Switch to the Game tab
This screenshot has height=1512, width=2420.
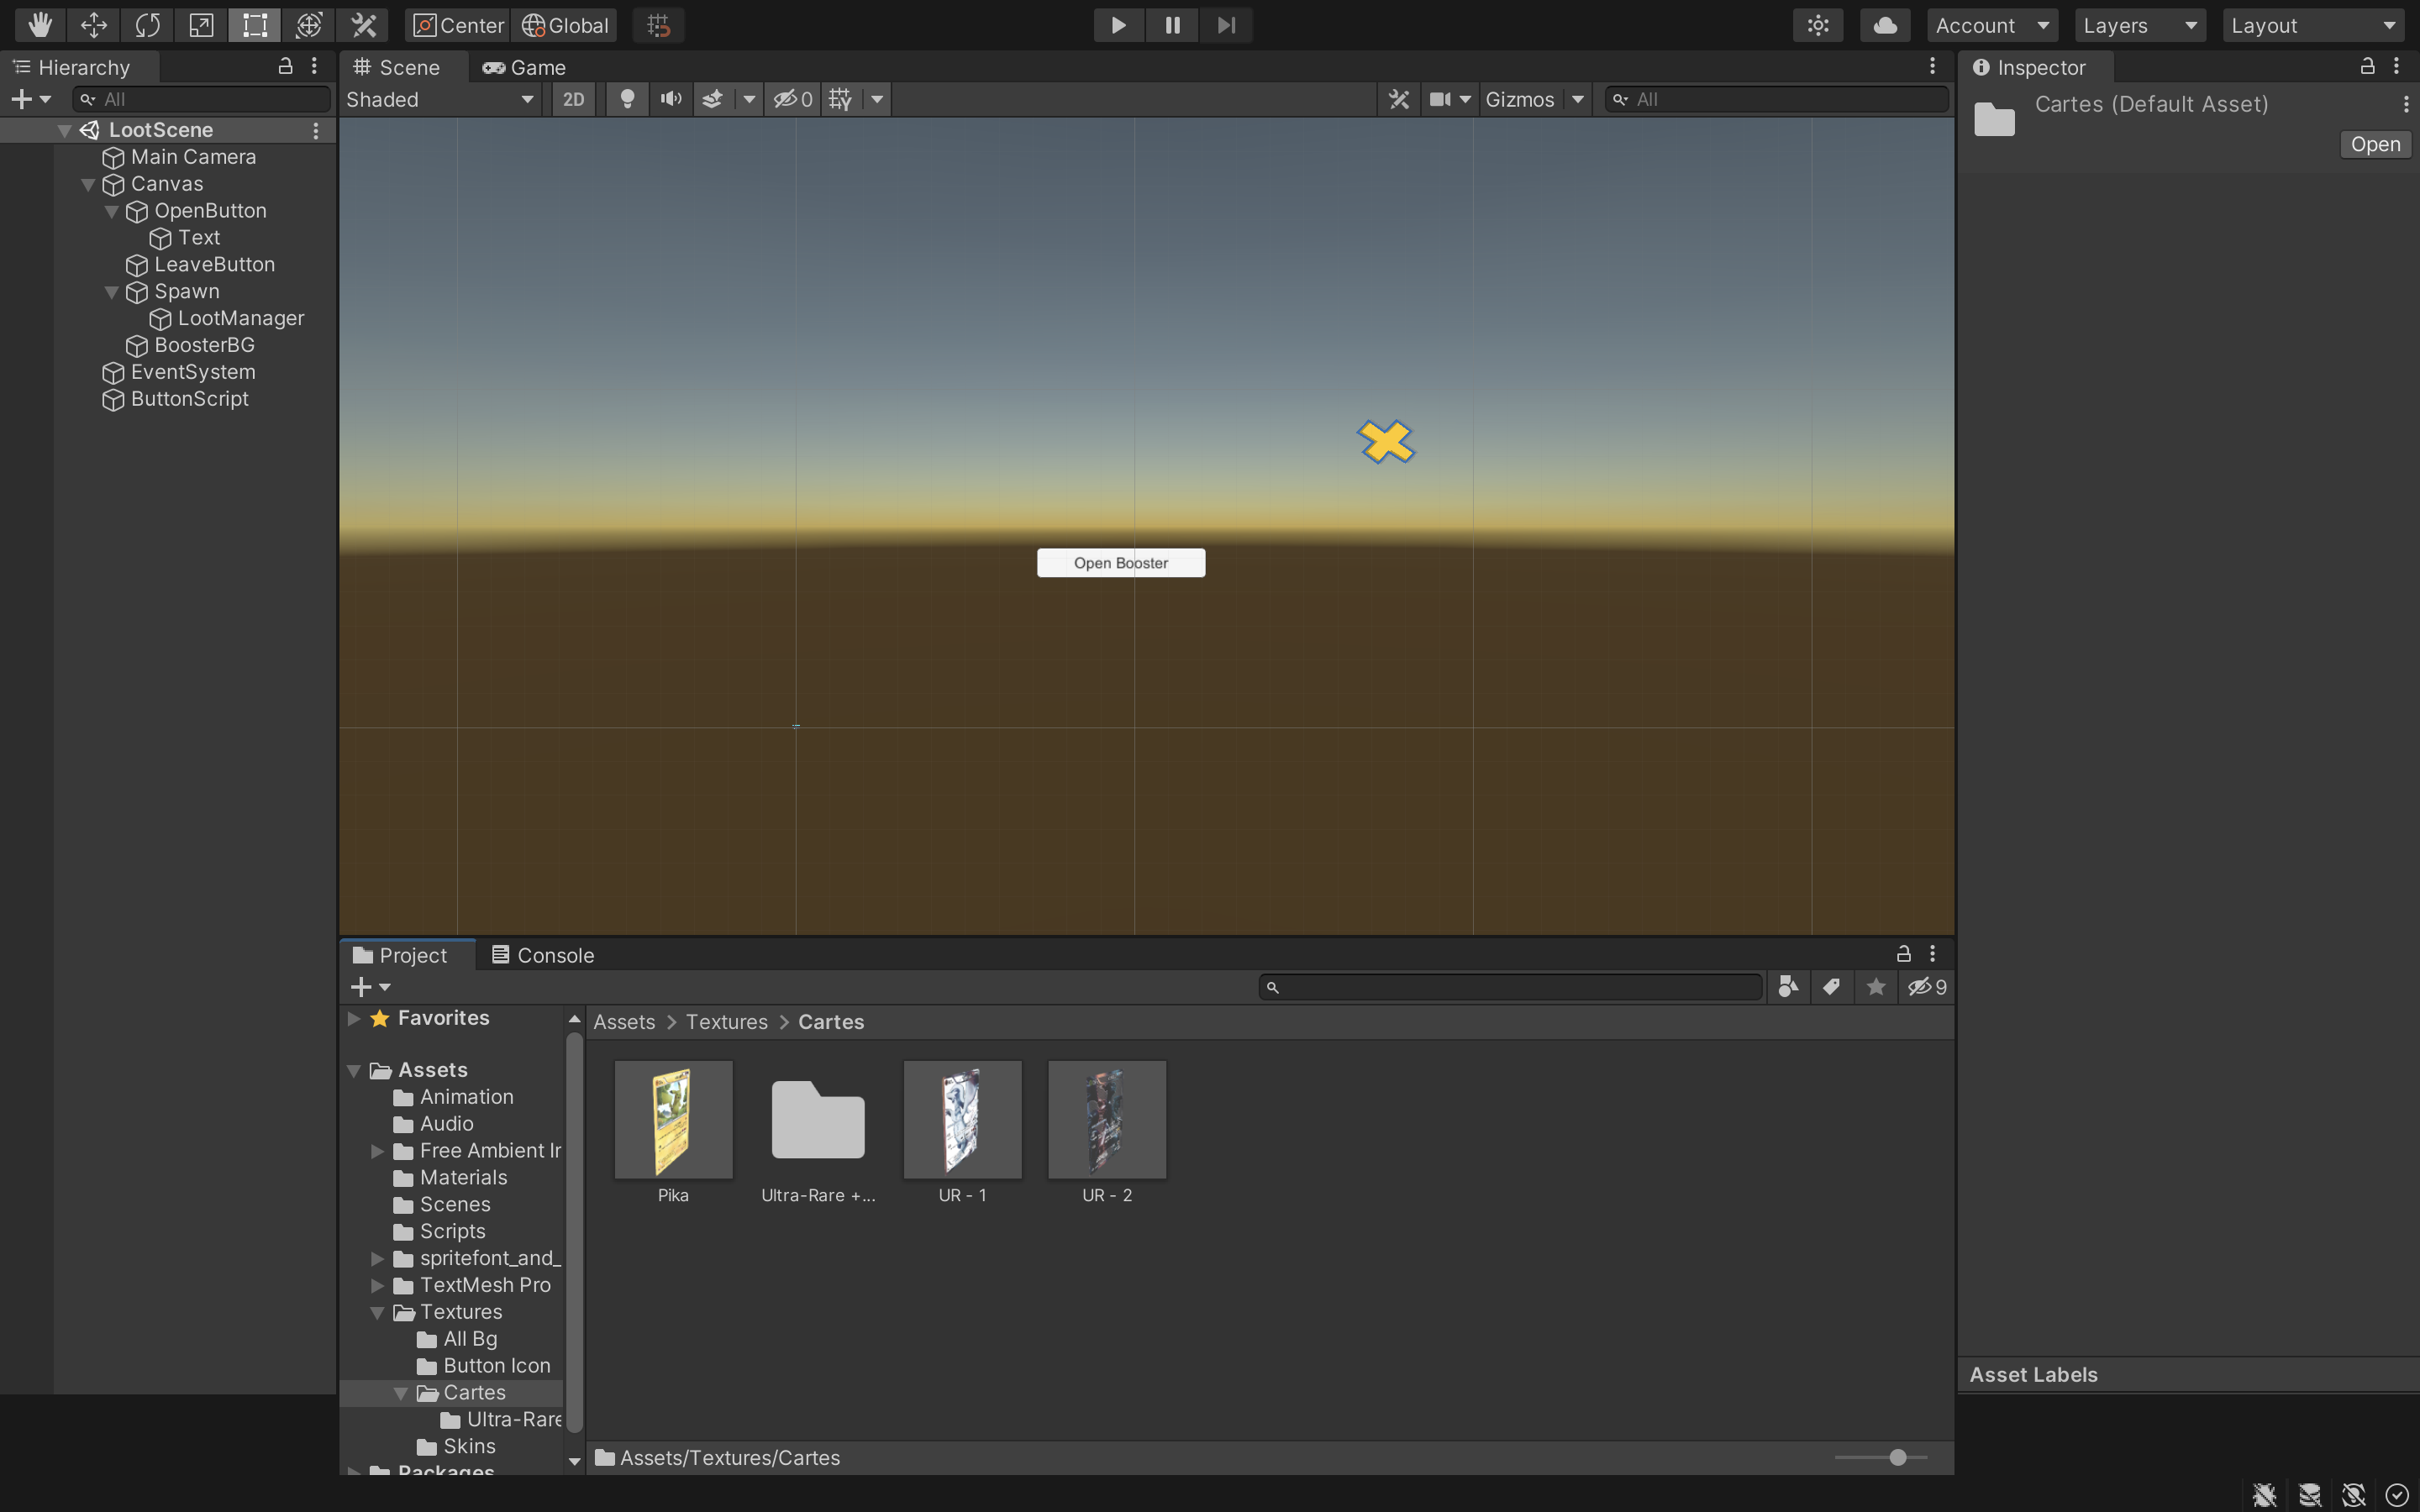click(524, 67)
